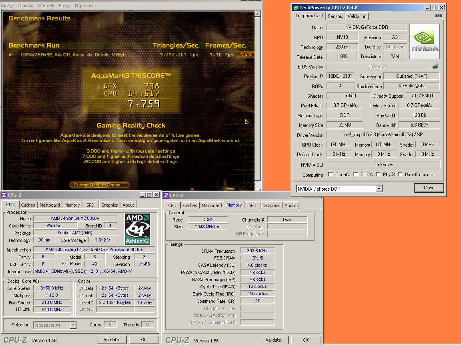Open the Caches tab in left CPU-Z window
461x346 pixels.
pos(28,205)
